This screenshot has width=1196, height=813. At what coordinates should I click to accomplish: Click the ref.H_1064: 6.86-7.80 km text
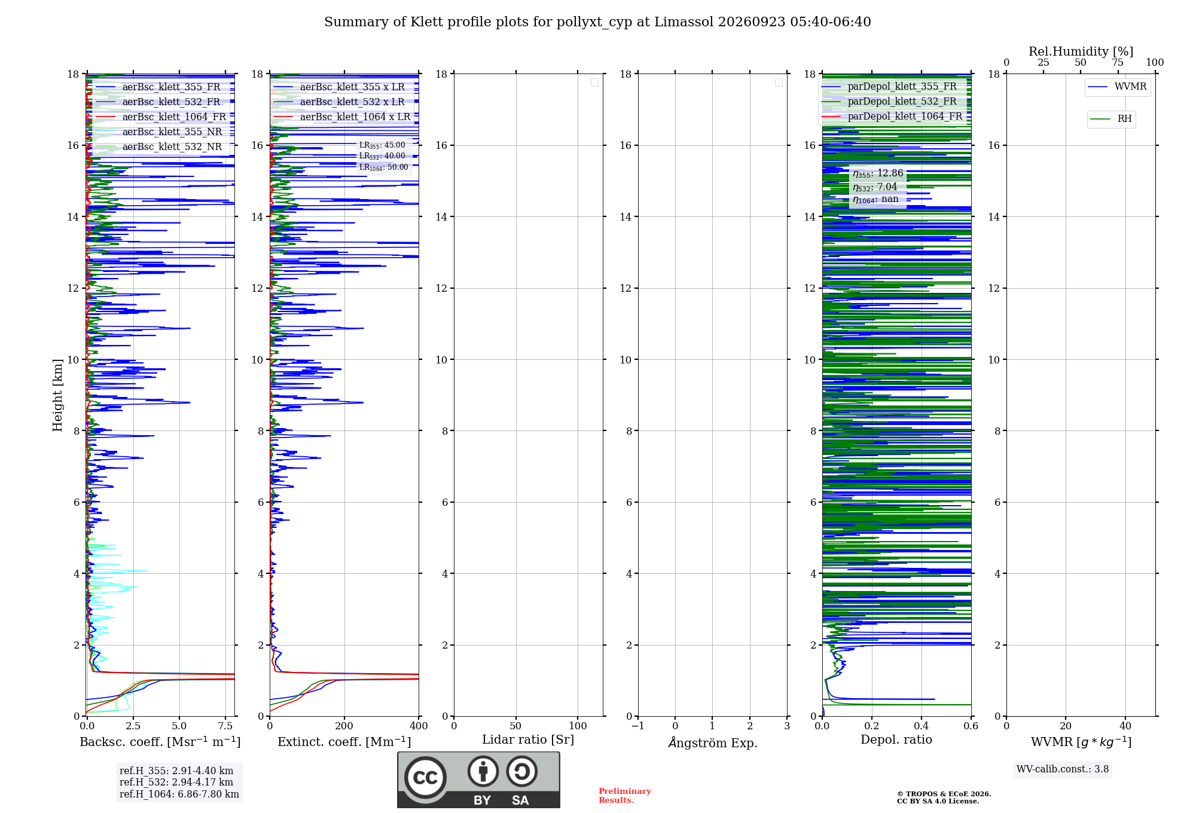[x=179, y=794]
